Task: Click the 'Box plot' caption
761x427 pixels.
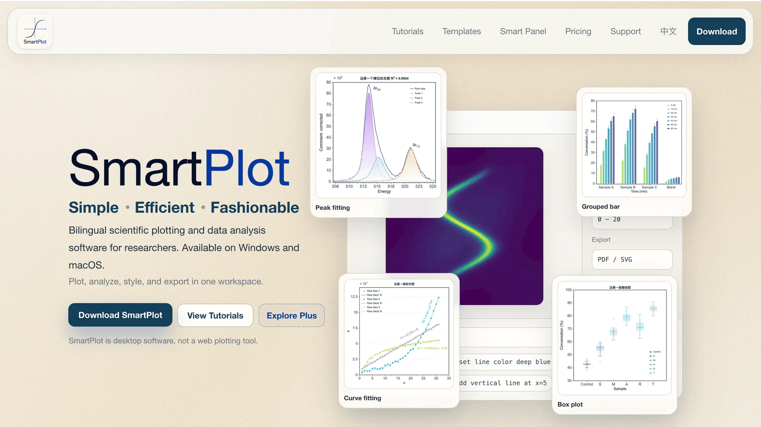Action: click(x=570, y=404)
